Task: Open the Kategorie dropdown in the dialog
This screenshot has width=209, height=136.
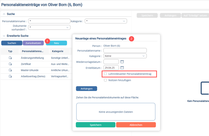Action: (125, 56)
